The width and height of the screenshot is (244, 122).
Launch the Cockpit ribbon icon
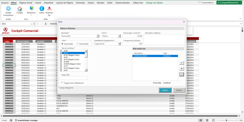click(x=20, y=10)
